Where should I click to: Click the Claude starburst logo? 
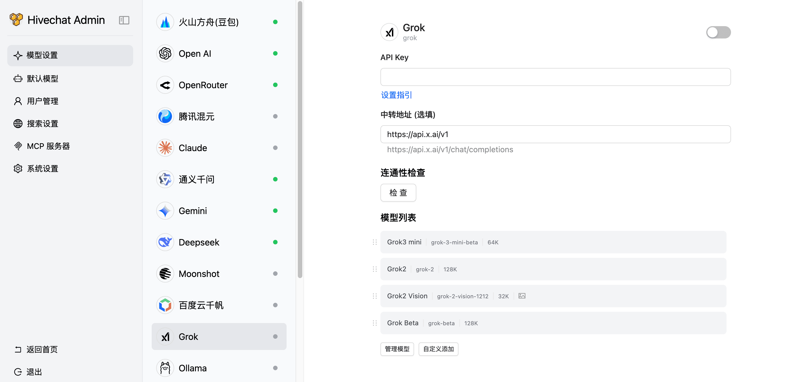(x=165, y=148)
